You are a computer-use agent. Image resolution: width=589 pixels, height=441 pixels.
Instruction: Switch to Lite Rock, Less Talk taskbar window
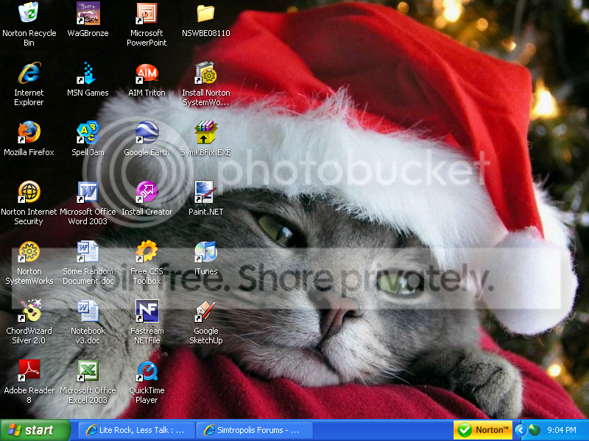coord(137,430)
